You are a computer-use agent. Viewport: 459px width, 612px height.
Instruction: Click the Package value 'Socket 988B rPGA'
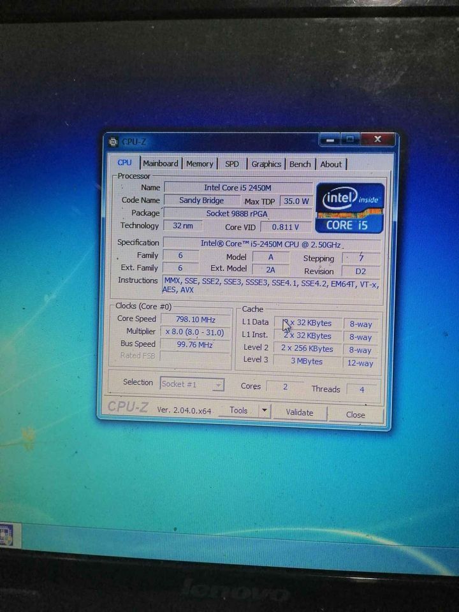coord(237,214)
